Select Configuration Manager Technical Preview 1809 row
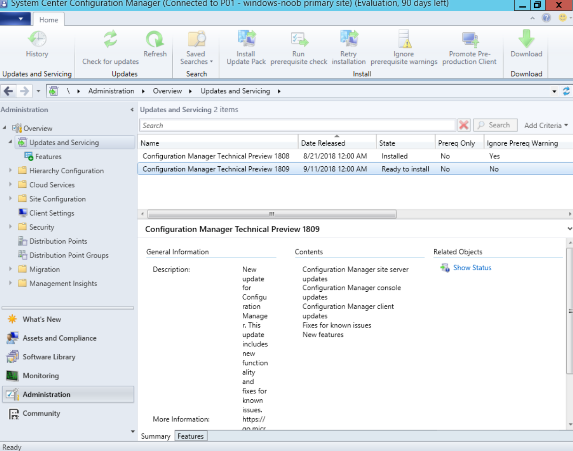 pyautogui.click(x=355, y=169)
